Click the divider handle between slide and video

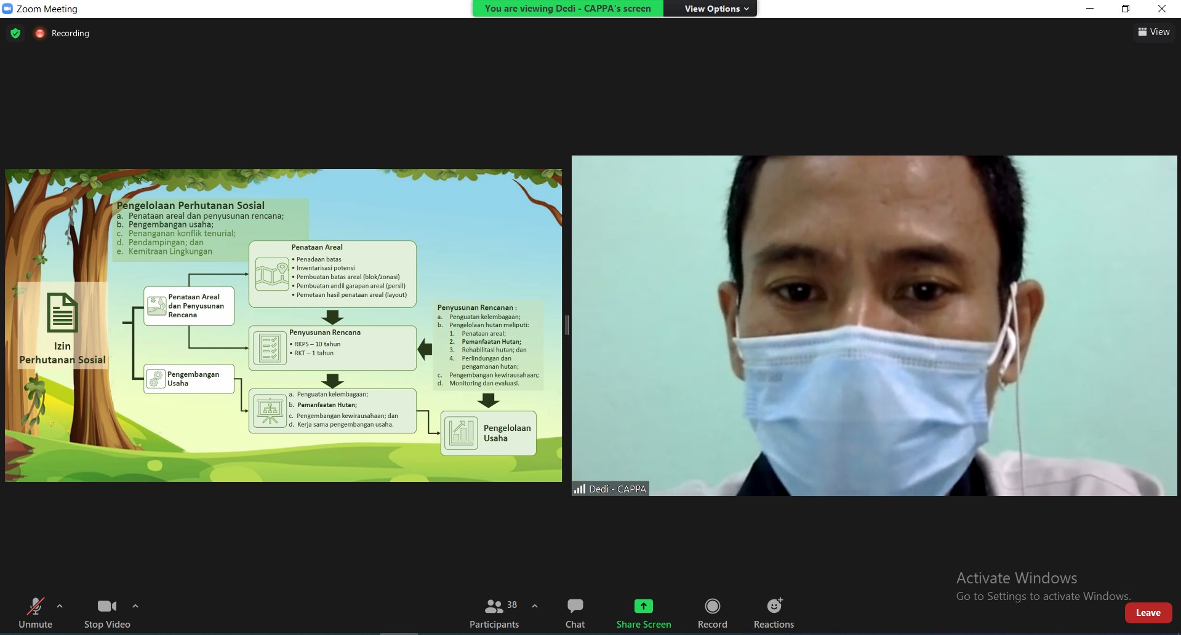pyautogui.click(x=567, y=325)
